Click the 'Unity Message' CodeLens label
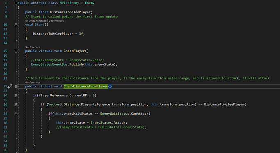Viewport: 280px width, 153px height. (37, 21)
